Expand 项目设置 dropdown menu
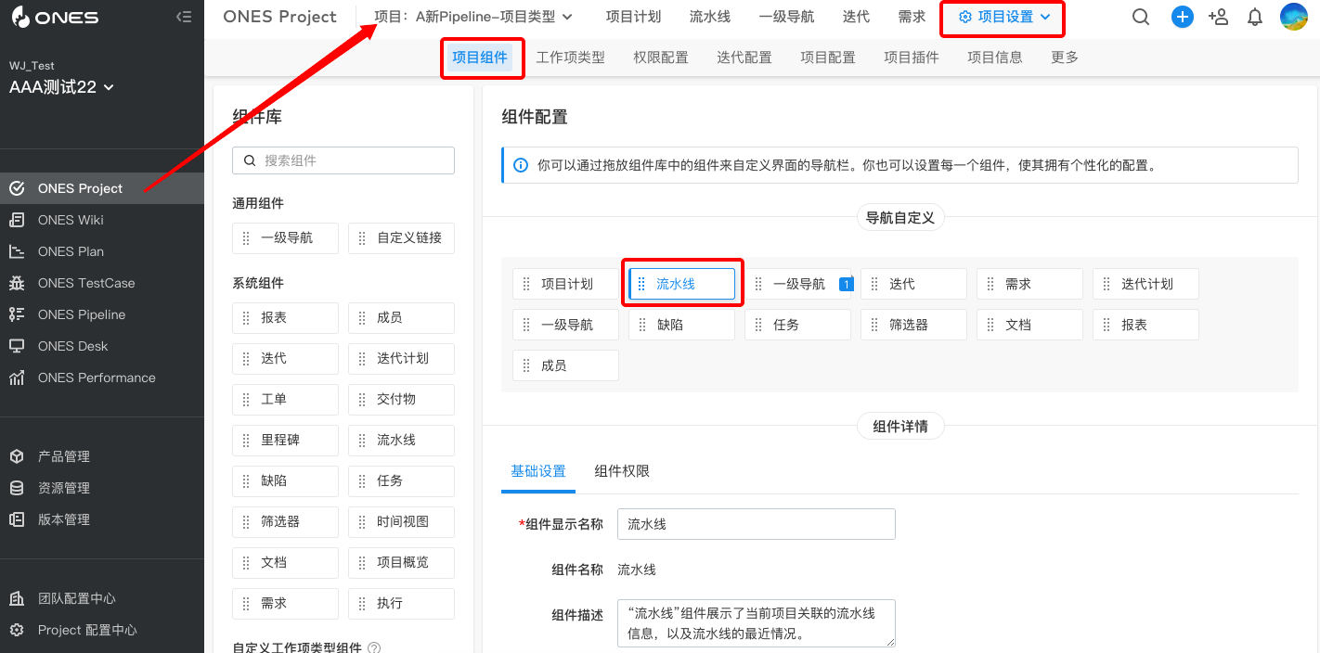 pos(1004,17)
